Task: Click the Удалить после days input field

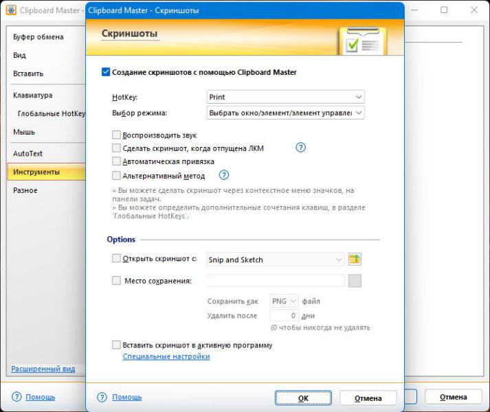Action: [284, 315]
